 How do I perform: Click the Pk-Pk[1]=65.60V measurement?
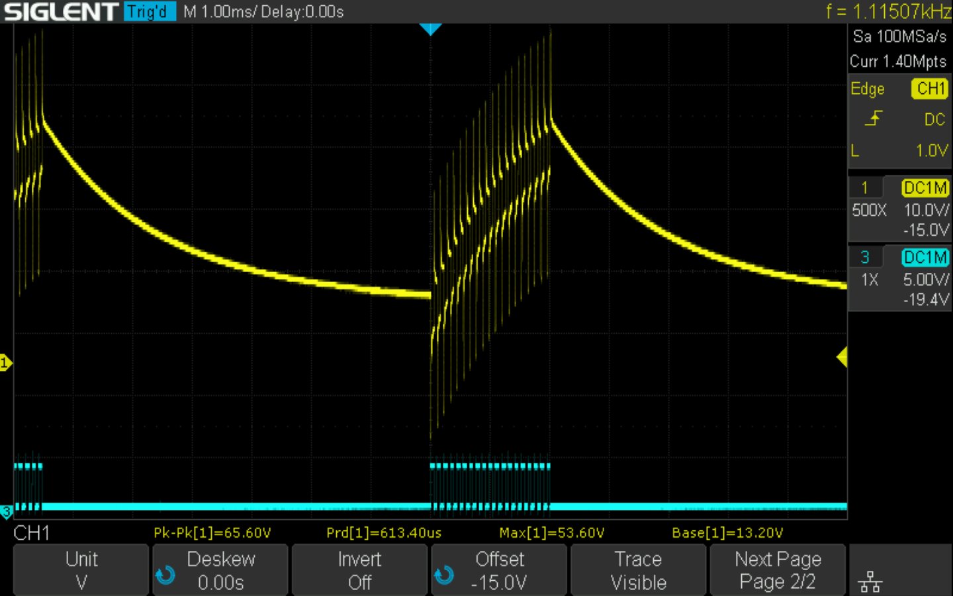pyautogui.click(x=212, y=533)
